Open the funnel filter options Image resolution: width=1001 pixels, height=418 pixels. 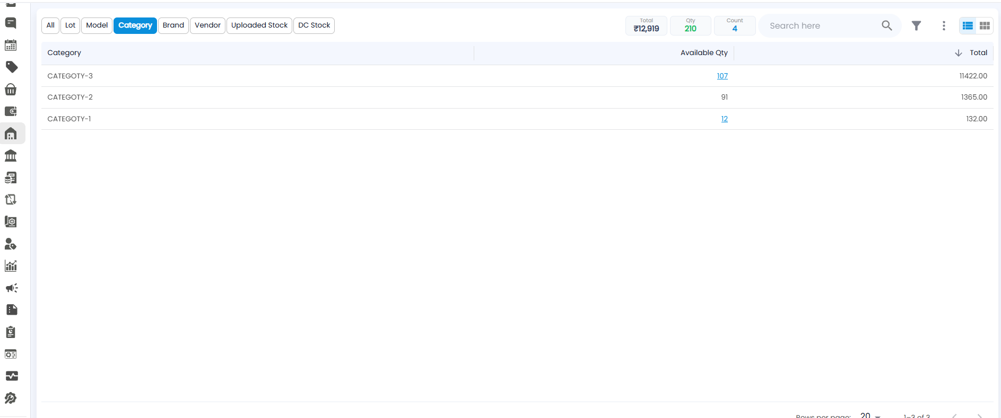click(x=916, y=25)
